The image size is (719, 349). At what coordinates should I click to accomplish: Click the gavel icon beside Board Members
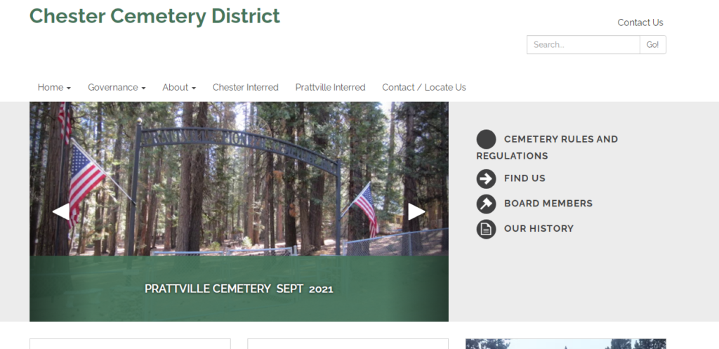click(486, 204)
